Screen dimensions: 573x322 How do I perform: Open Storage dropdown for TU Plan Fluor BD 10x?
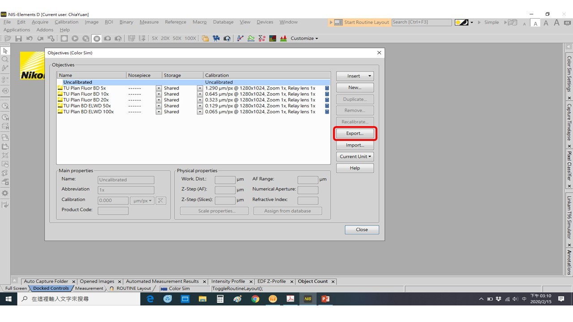200,94
